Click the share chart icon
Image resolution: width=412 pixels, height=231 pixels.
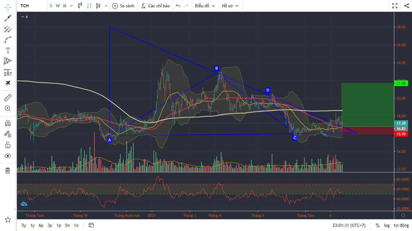[x=407, y=6]
